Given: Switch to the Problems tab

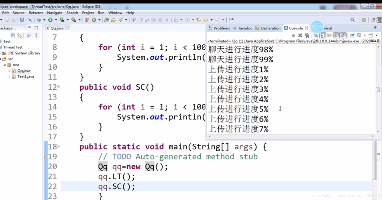Looking at the screenshot, I should click(219, 28).
